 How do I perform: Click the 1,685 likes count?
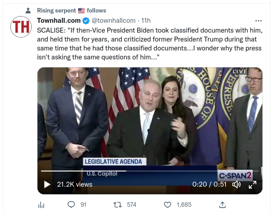tap(184, 205)
